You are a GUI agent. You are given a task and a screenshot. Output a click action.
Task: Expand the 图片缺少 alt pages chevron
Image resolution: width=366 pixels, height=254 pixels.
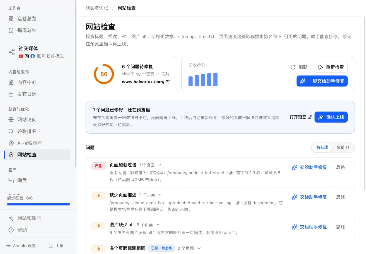click(158, 225)
